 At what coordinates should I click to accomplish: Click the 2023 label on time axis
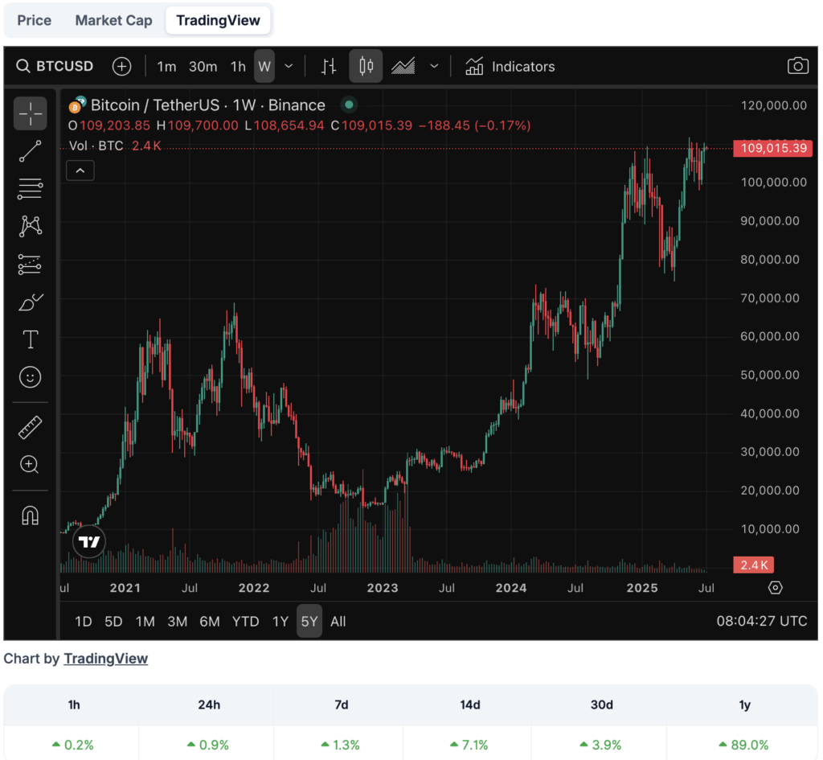click(383, 588)
